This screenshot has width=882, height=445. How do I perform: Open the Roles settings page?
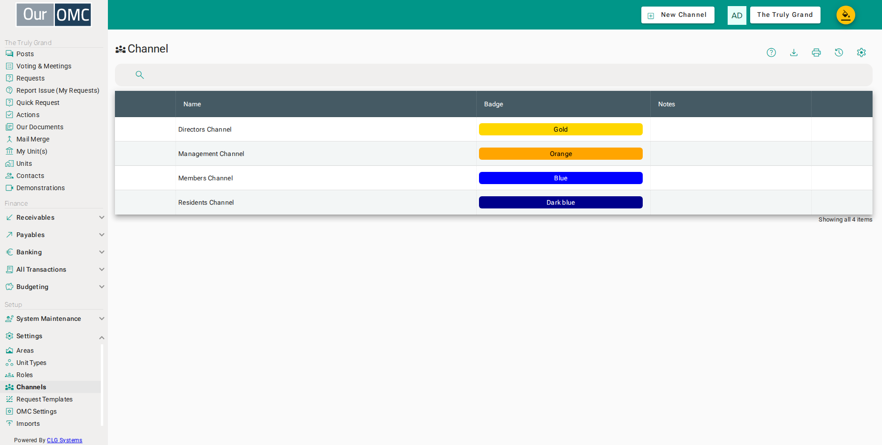tap(24, 375)
